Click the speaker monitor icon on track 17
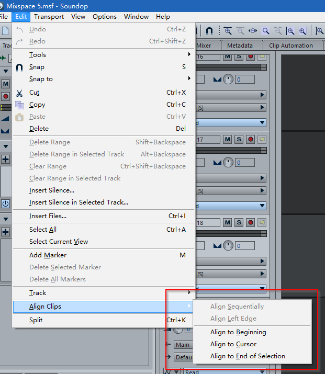325x374 pixels. point(262,139)
